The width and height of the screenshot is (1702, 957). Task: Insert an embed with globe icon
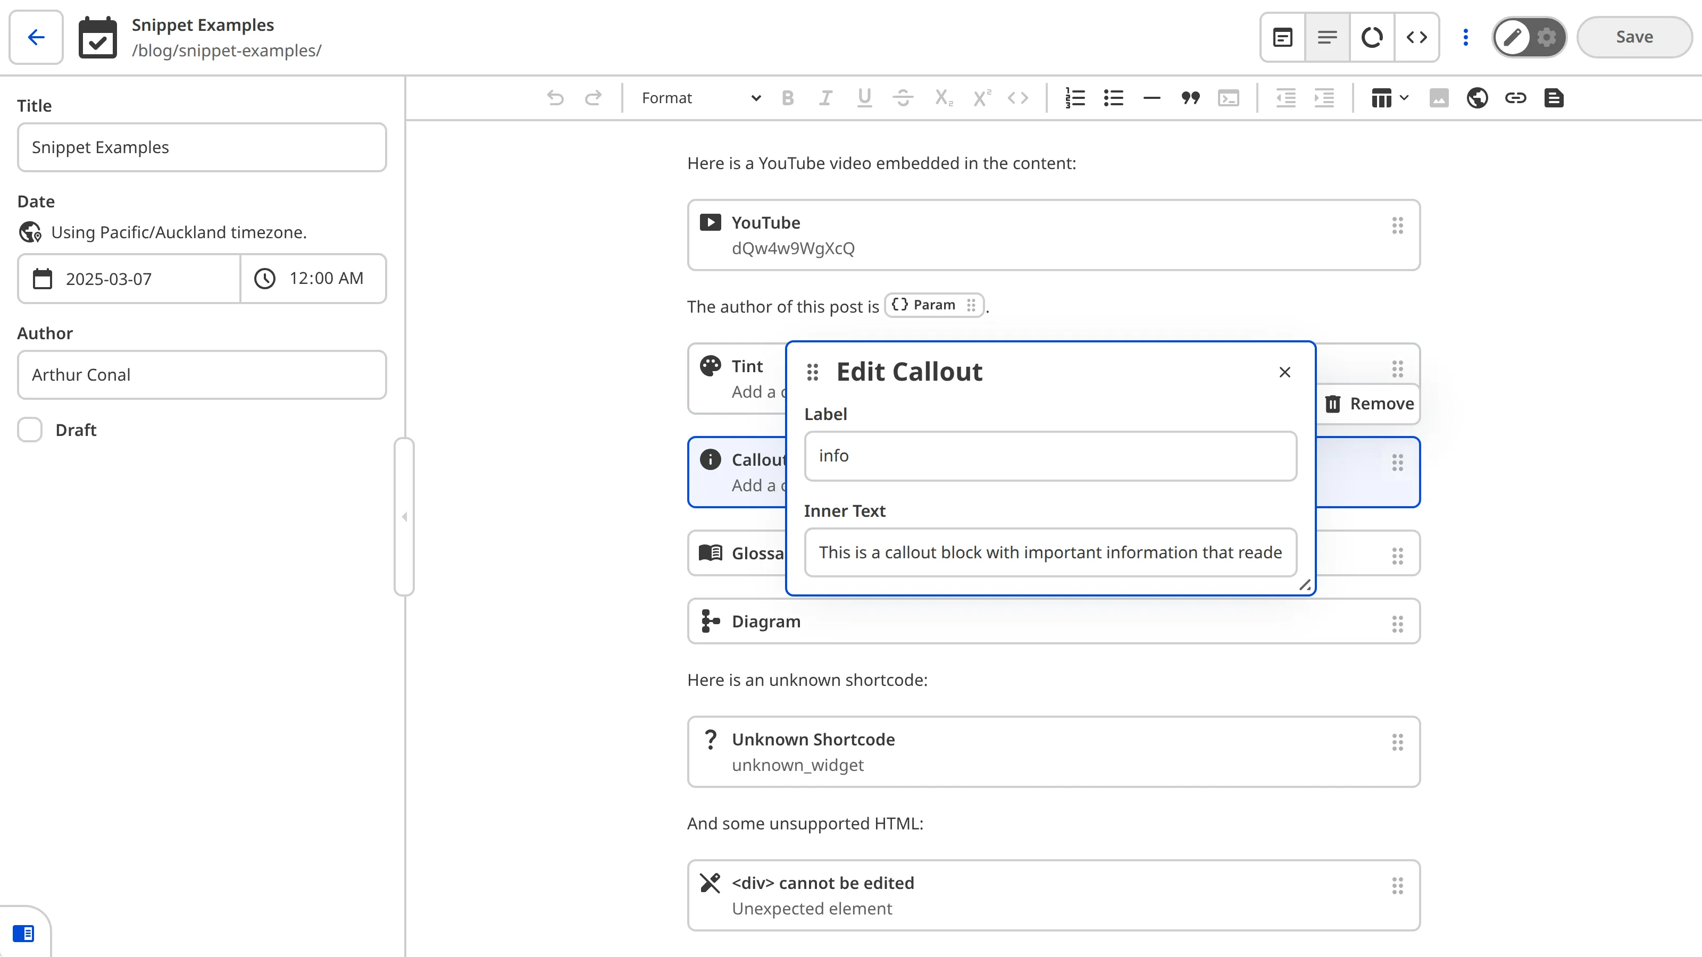click(1478, 98)
